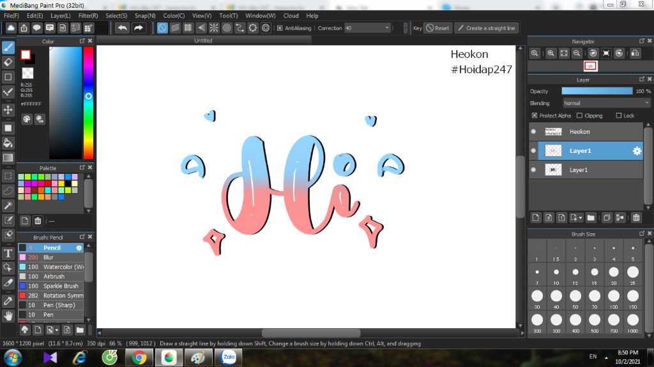This screenshot has width=654, height=367.
Task: Open Internet Explorer from the taskbar
Action: 80,358
